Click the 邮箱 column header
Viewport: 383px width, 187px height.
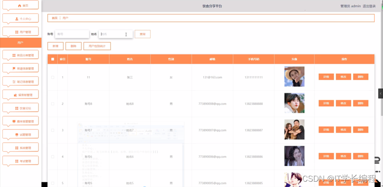212,59
